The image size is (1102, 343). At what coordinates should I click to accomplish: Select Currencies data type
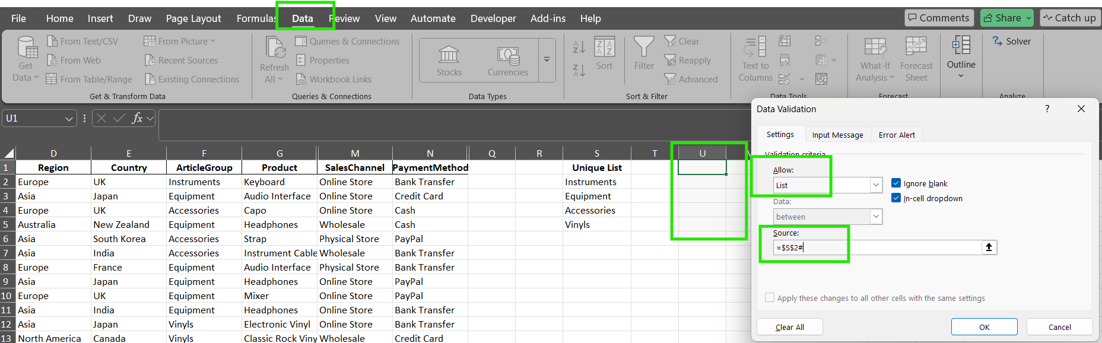click(508, 61)
